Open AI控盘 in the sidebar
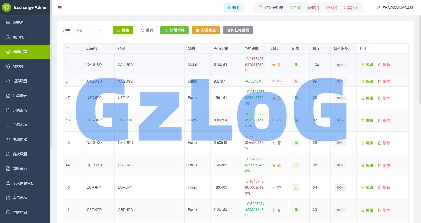 pyautogui.click(x=25, y=66)
